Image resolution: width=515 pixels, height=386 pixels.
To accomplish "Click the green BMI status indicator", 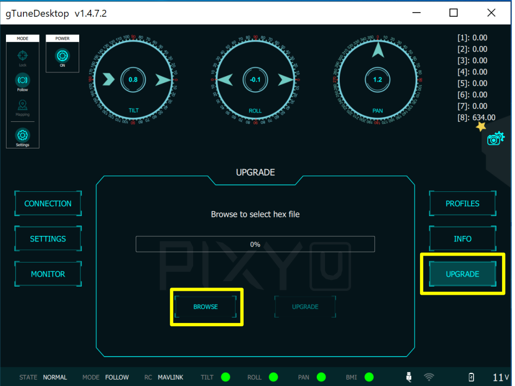I will tap(369, 377).
